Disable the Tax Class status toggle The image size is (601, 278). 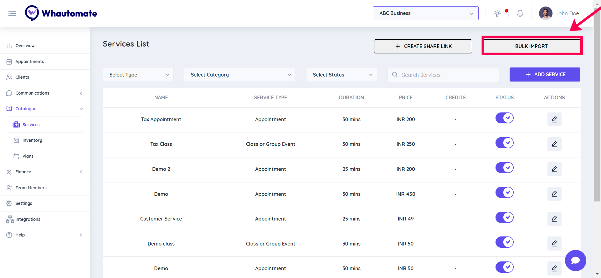coord(504,143)
